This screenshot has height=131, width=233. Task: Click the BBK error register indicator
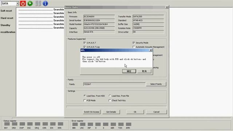(x=75, y=124)
